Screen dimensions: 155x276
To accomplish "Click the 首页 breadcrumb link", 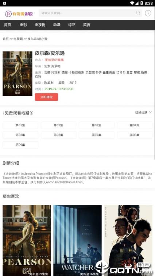I will pos(5,39).
